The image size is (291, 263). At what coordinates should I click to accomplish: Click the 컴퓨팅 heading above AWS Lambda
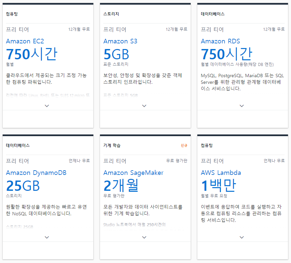pos(207,145)
